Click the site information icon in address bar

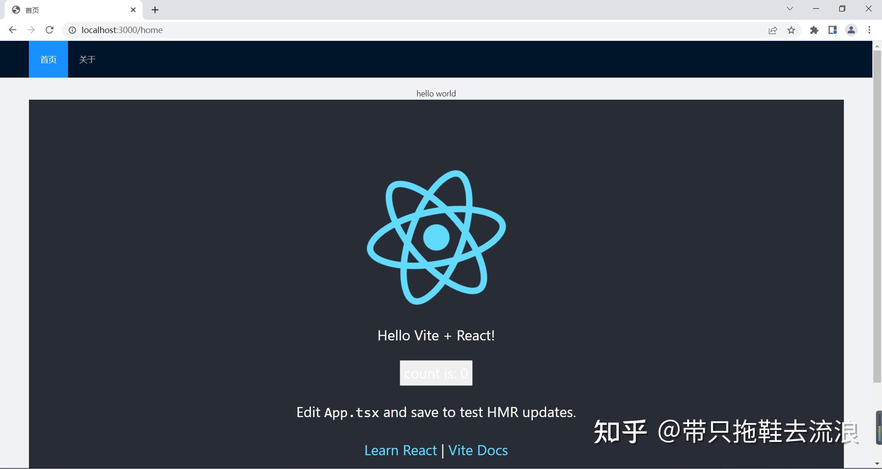pyautogui.click(x=72, y=30)
